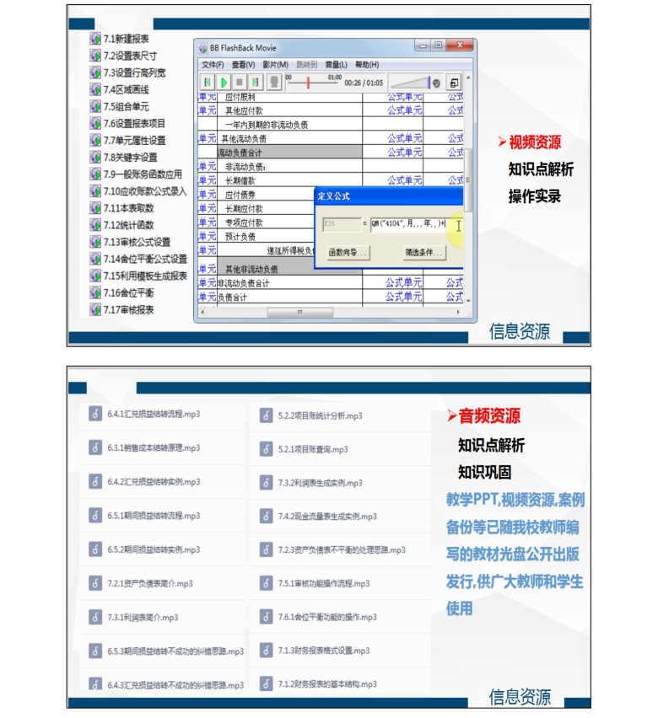Open the 7.10应收账款公式录入 video file icon
The width and height of the screenshot is (658, 718).
tap(95, 191)
